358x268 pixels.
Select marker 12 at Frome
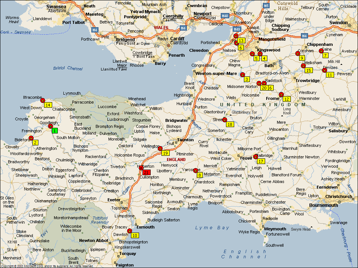[286, 99]
